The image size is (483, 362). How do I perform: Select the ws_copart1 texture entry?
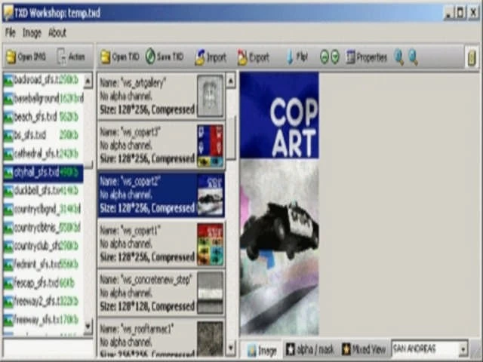point(161,244)
